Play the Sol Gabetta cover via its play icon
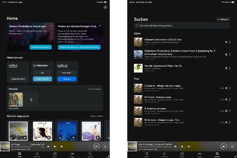237x158 pixels. pos(98,138)
